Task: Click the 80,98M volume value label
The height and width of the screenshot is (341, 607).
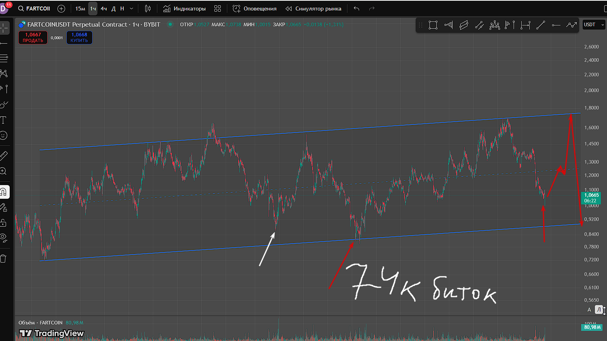Action: click(74, 323)
